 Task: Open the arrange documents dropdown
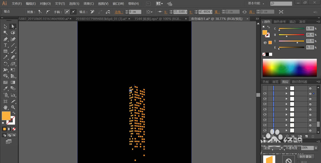point(159,4)
